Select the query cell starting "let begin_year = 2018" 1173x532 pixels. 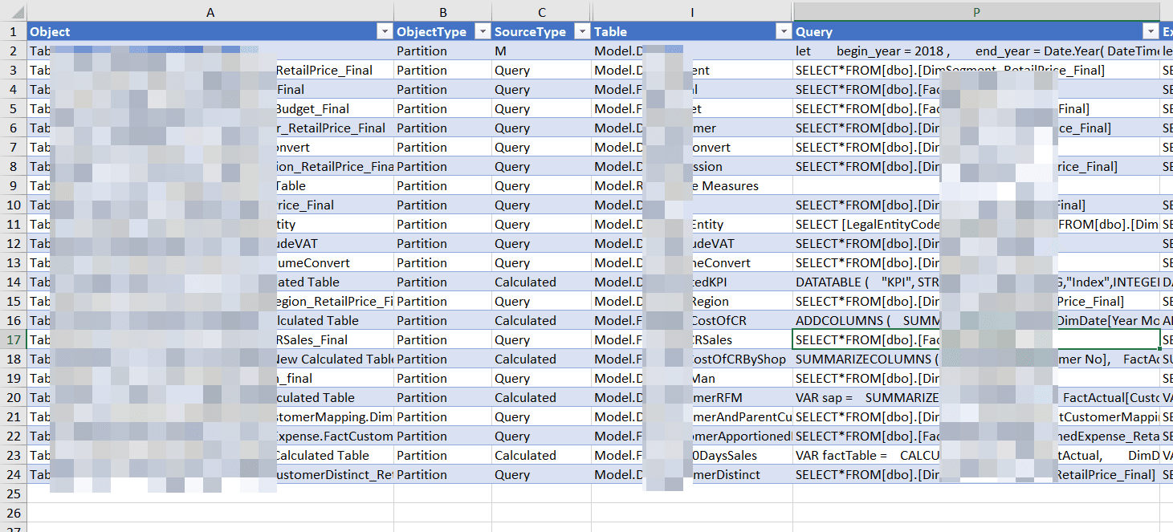[x=976, y=51]
